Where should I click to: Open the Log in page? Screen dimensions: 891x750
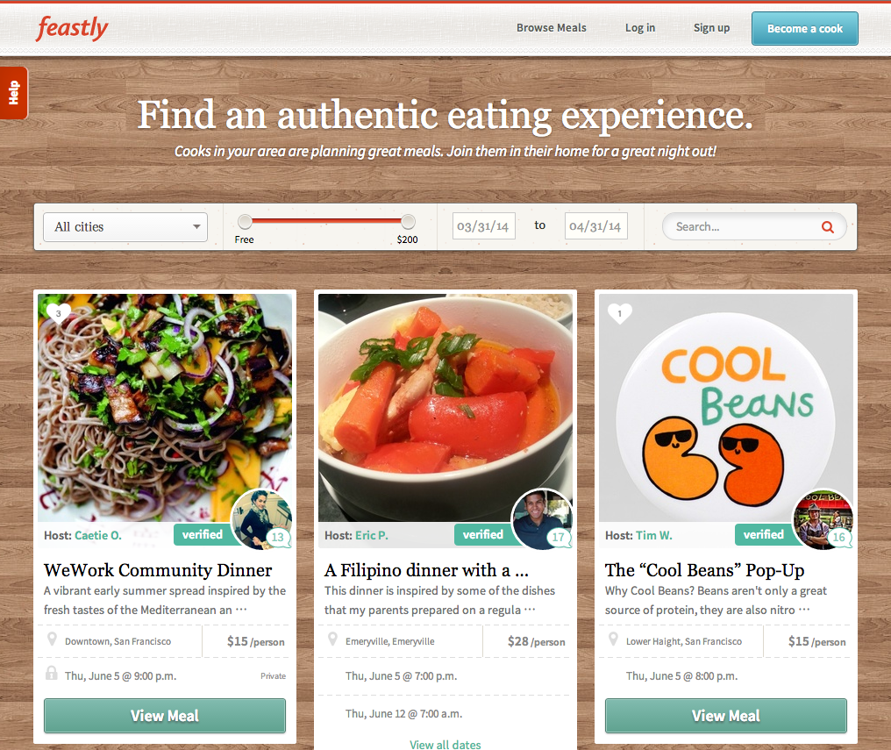point(640,28)
